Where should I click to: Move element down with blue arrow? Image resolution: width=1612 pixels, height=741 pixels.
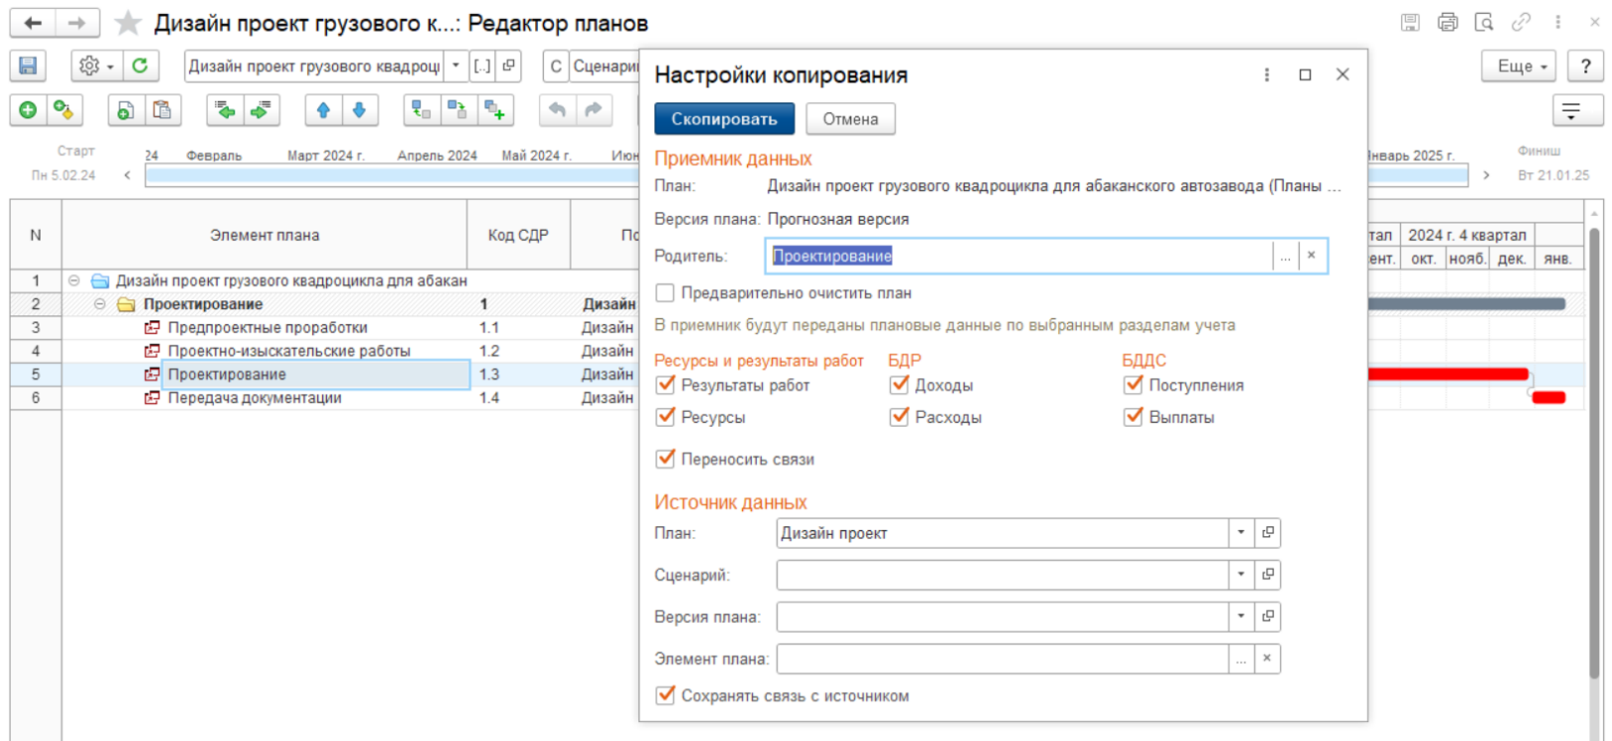[359, 110]
